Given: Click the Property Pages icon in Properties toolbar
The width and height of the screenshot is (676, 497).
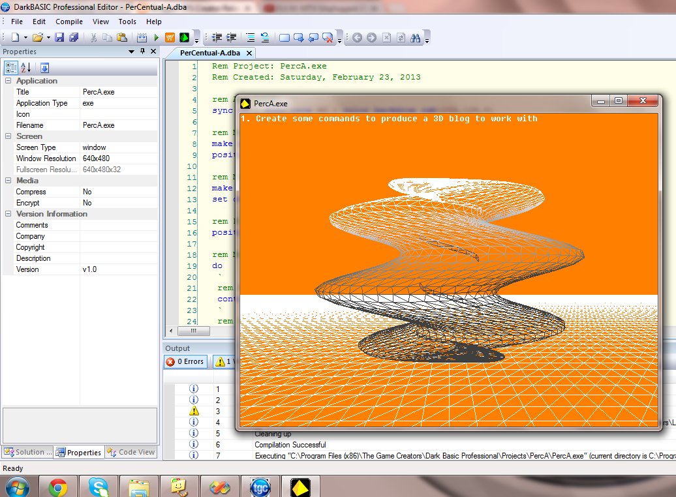Looking at the screenshot, I should point(44,68).
